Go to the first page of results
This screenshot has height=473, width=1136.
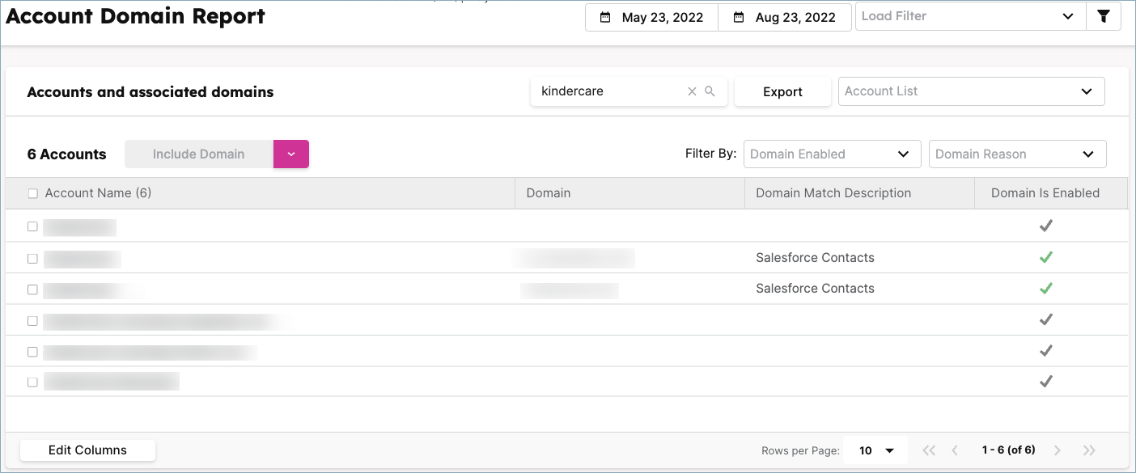(x=929, y=450)
